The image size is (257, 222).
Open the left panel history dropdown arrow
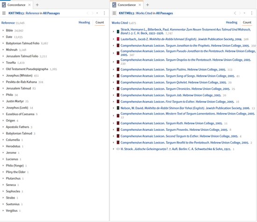97,13
